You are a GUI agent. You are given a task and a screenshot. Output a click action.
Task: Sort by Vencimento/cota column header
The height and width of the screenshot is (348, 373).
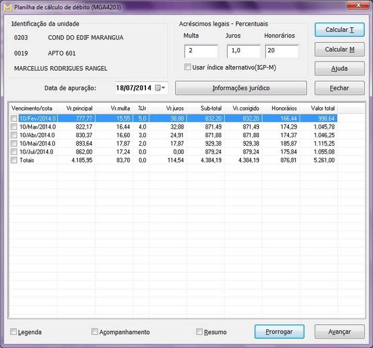point(33,108)
